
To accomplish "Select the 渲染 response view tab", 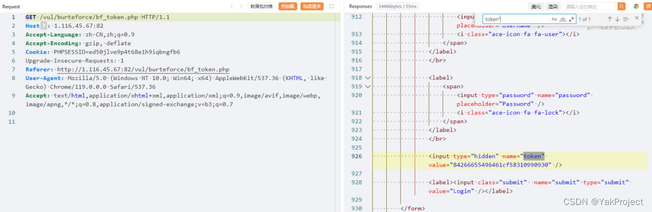I will click(553, 6).
